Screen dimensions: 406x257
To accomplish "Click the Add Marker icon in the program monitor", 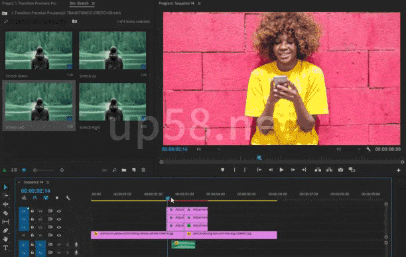I will (222, 170).
